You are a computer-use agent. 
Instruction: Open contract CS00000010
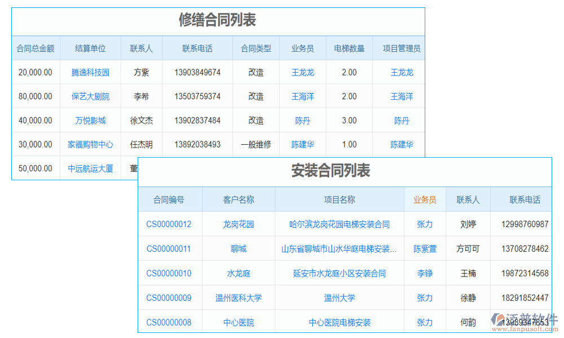[170, 273]
